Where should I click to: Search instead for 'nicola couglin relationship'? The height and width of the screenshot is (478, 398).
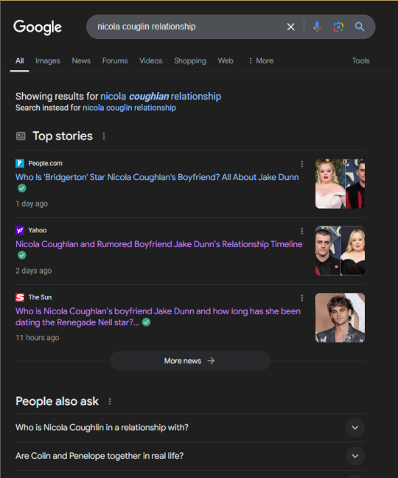[129, 108]
